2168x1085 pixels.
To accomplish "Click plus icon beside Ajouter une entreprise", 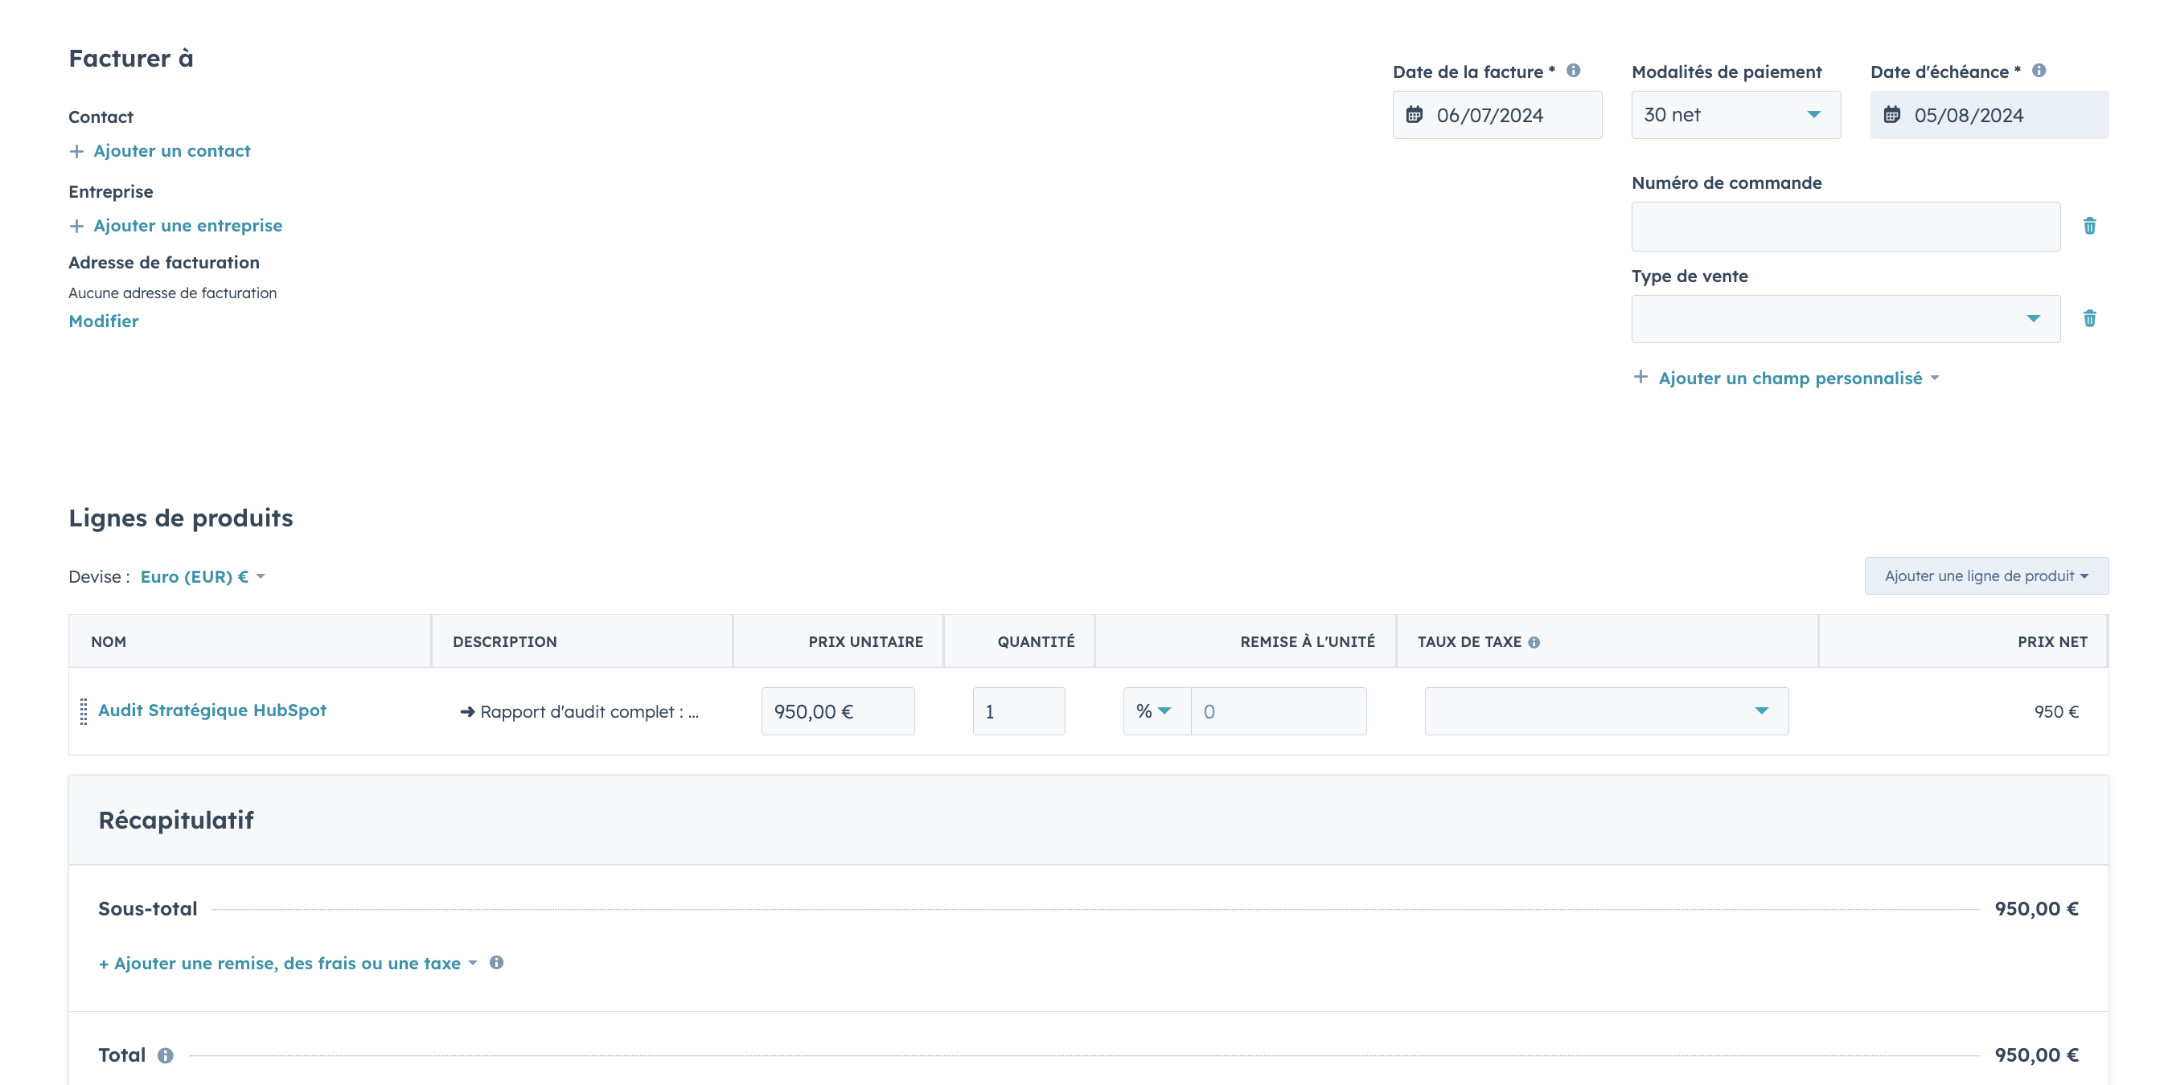I will 76,227.
